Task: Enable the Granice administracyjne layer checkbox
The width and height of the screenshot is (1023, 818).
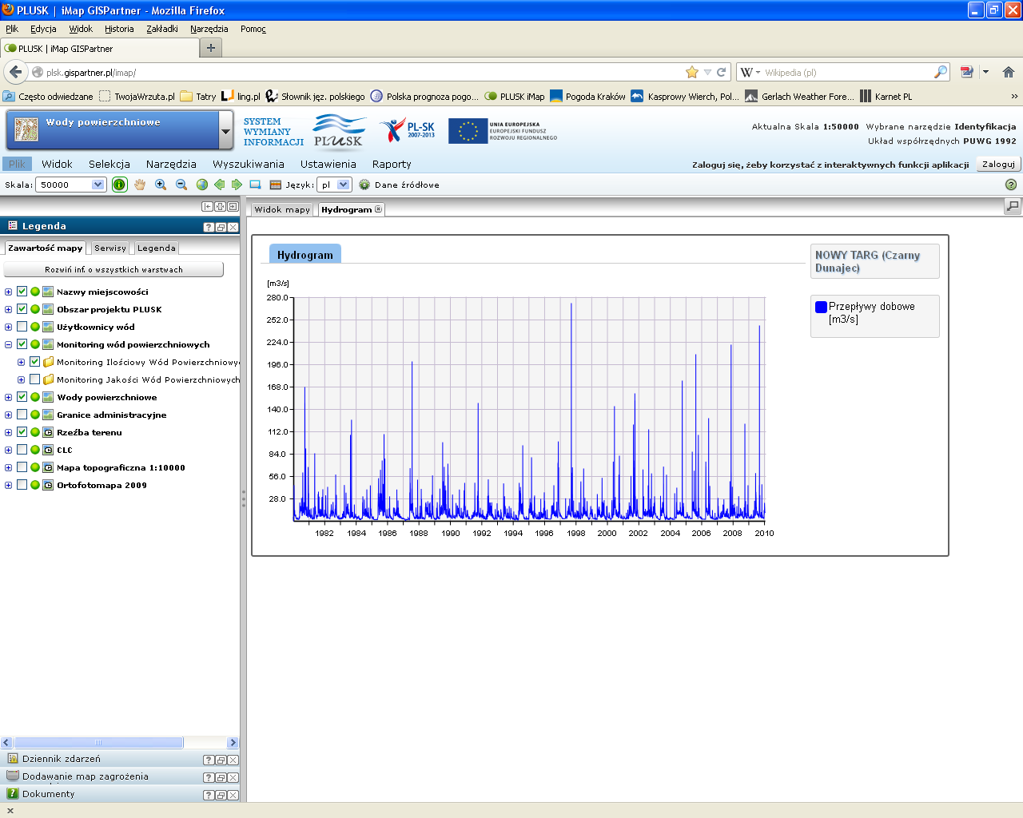Action: point(22,415)
